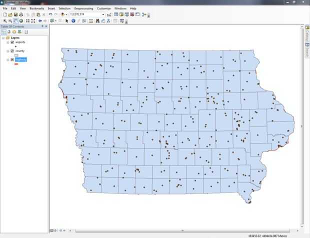Open the ArcToolbox window icon
The image size is (310, 238).
[132, 14]
